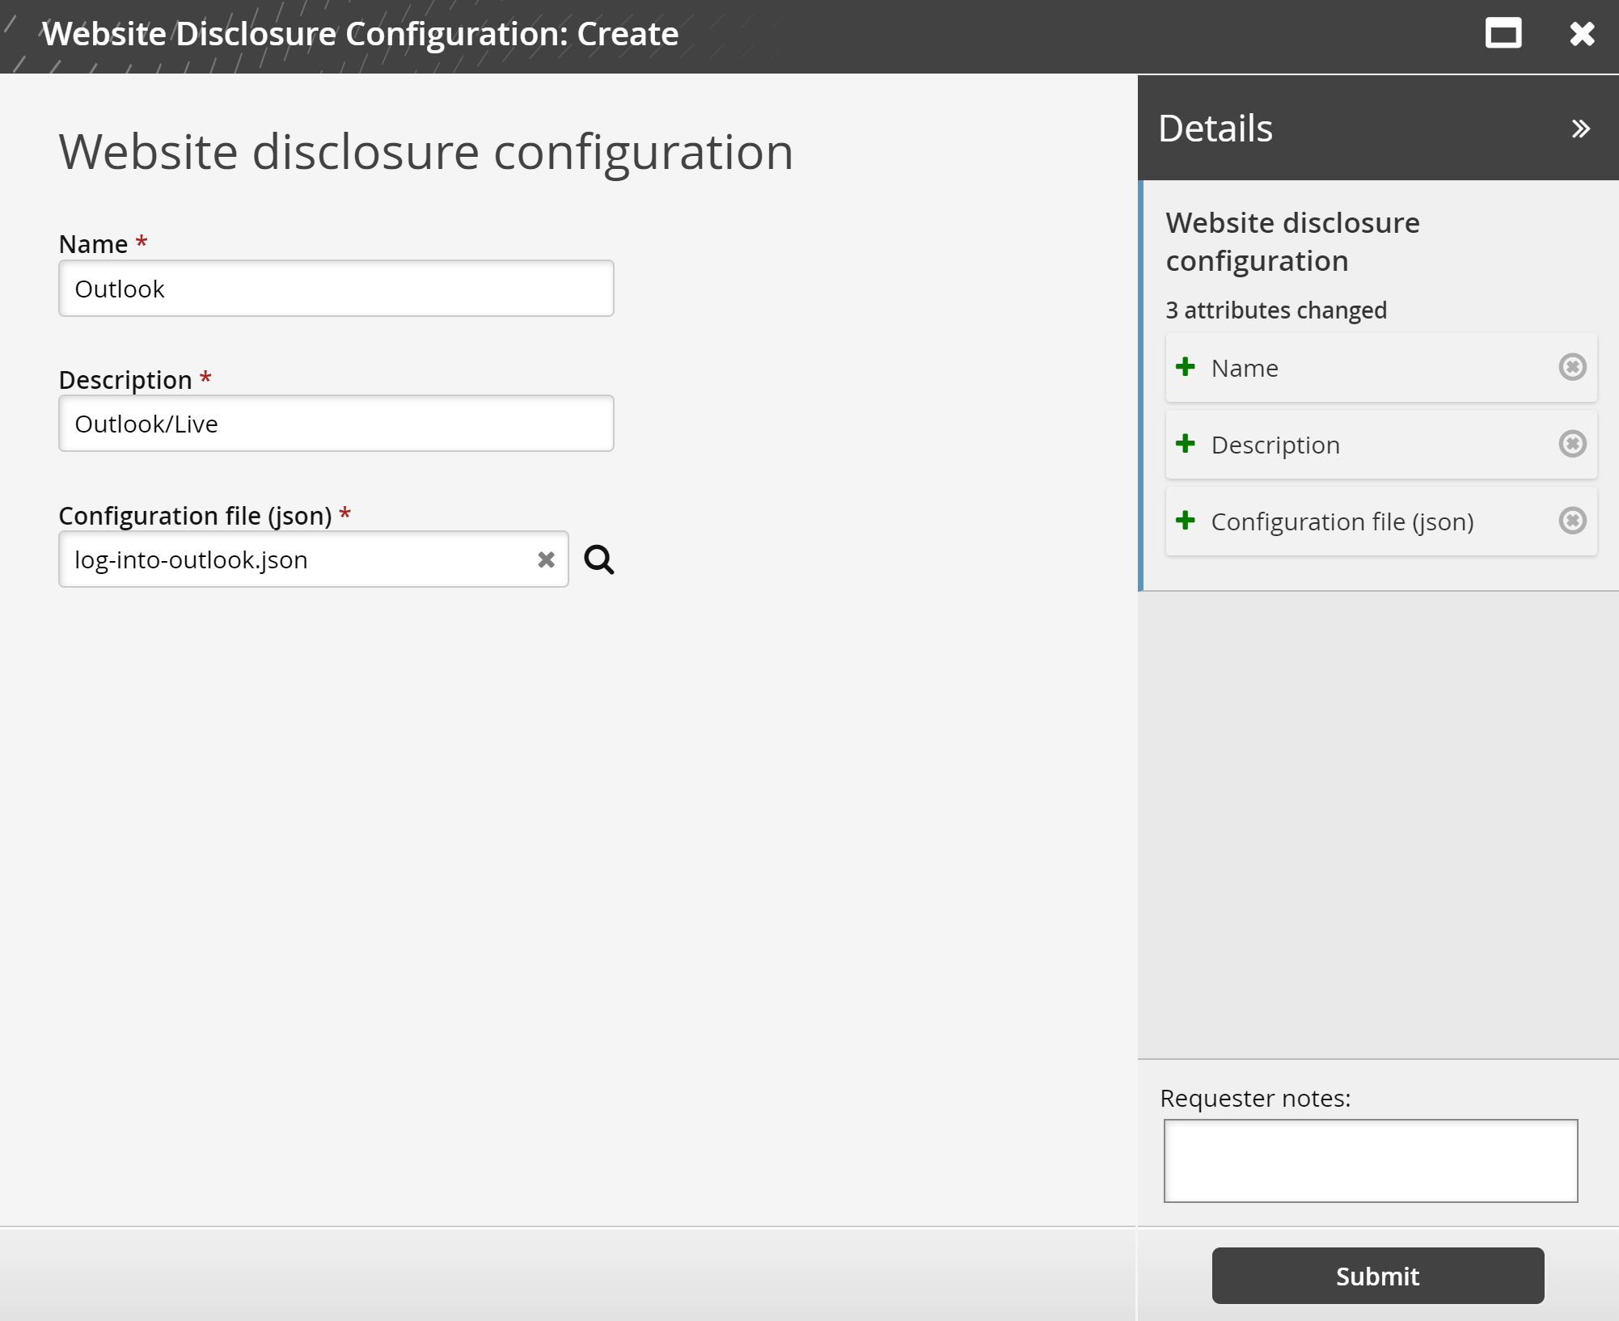Pop out the dialog into a new window
Image resolution: width=1619 pixels, height=1321 pixels.
pos(1503,33)
